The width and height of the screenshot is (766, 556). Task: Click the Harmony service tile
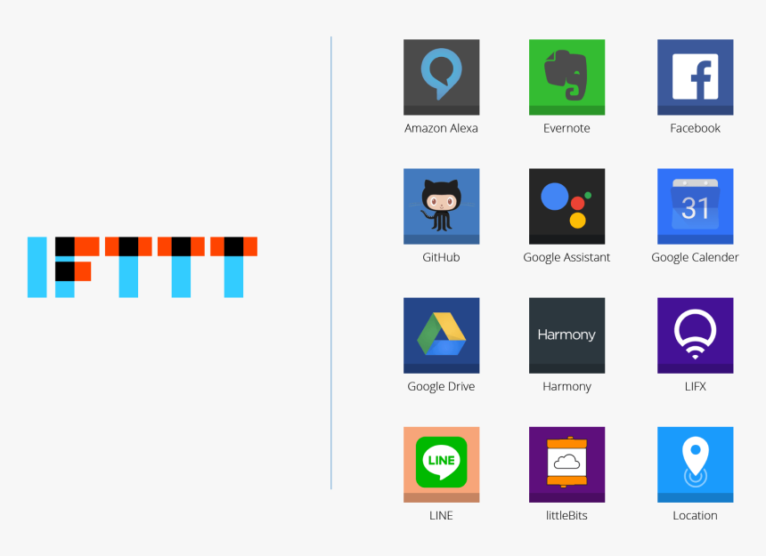(566, 335)
